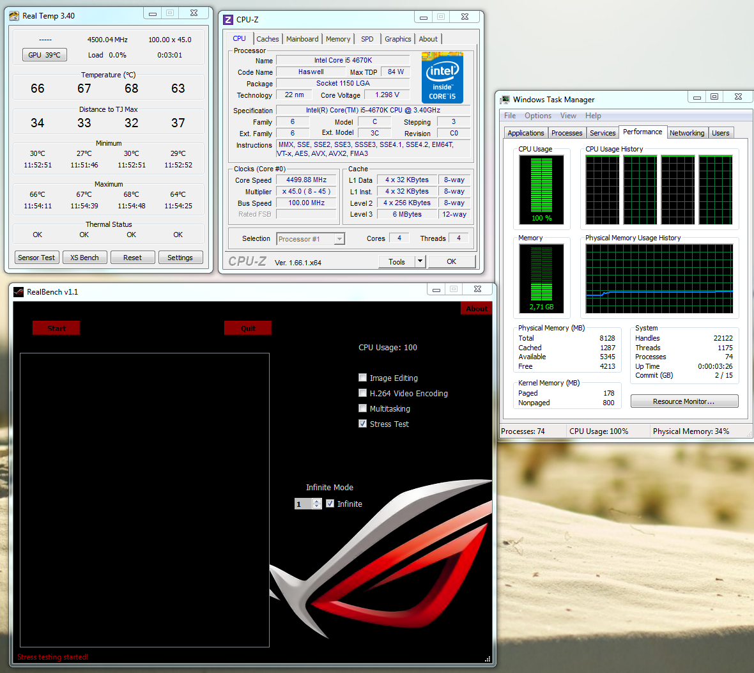Click the Core Voltage 1.298 V value
The image size is (754, 673).
click(387, 95)
